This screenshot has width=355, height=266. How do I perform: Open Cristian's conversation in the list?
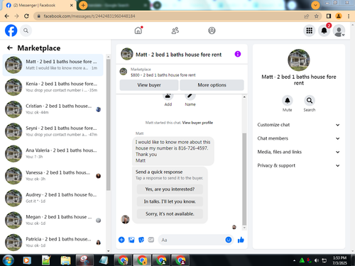click(53, 109)
